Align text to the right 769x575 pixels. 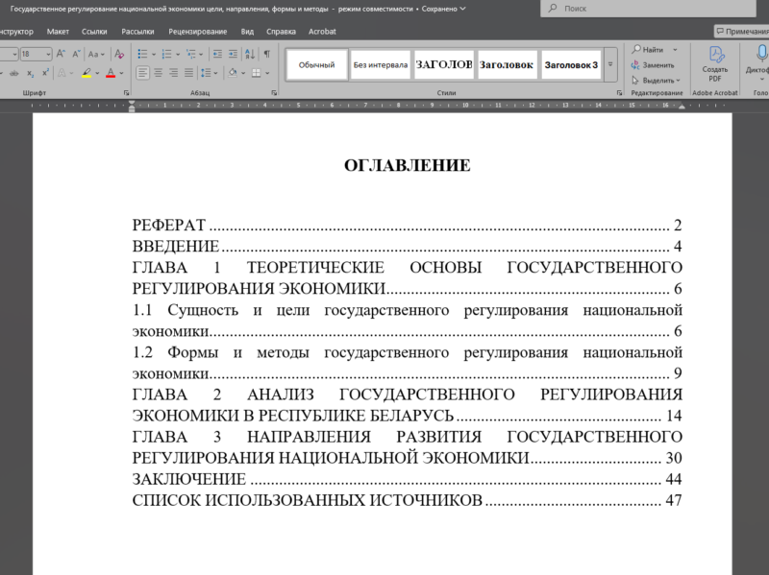click(173, 73)
